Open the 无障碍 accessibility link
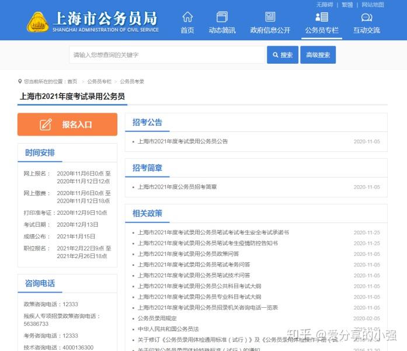 325,5
